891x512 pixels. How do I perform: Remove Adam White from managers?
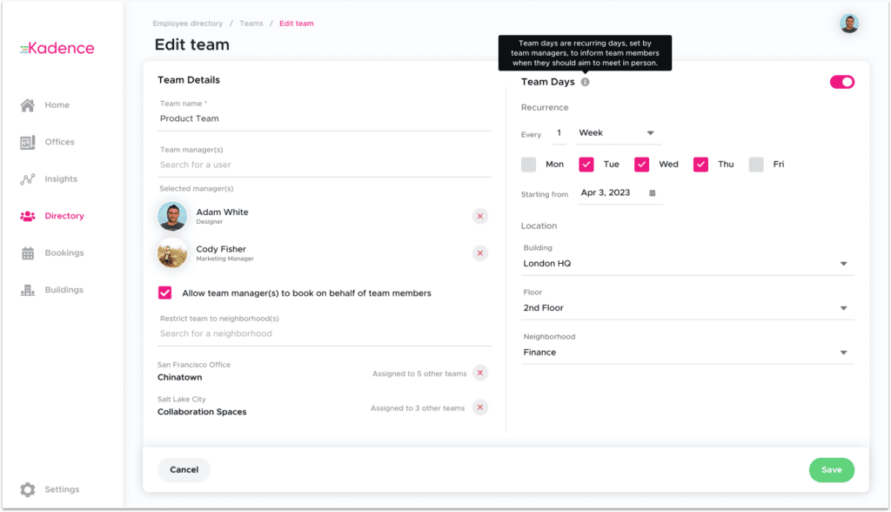(480, 216)
